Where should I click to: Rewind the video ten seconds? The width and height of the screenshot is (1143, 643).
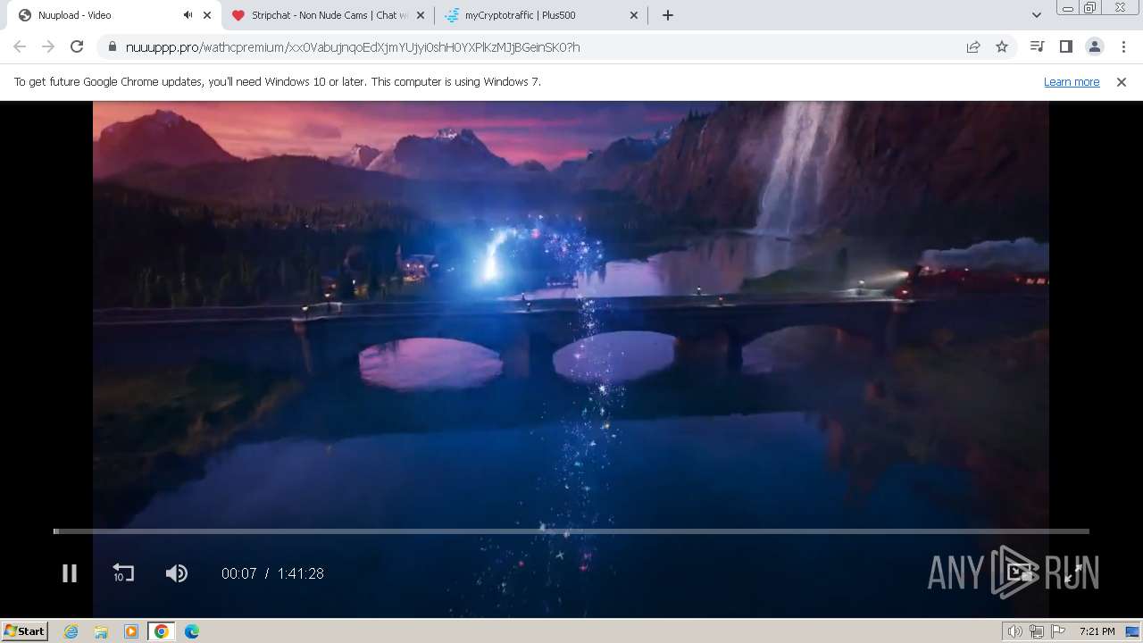pos(123,573)
